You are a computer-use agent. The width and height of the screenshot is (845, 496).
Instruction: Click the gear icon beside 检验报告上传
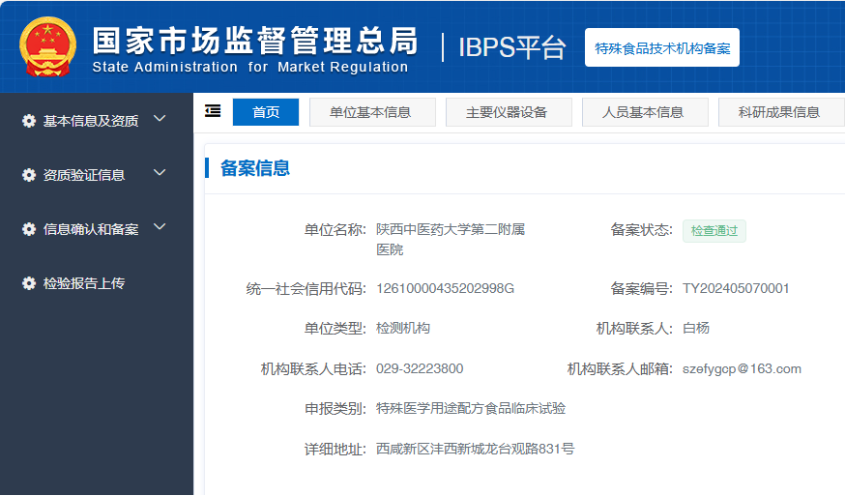pyautogui.click(x=29, y=283)
